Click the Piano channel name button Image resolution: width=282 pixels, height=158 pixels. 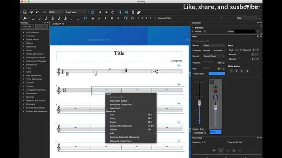click(215, 132)
